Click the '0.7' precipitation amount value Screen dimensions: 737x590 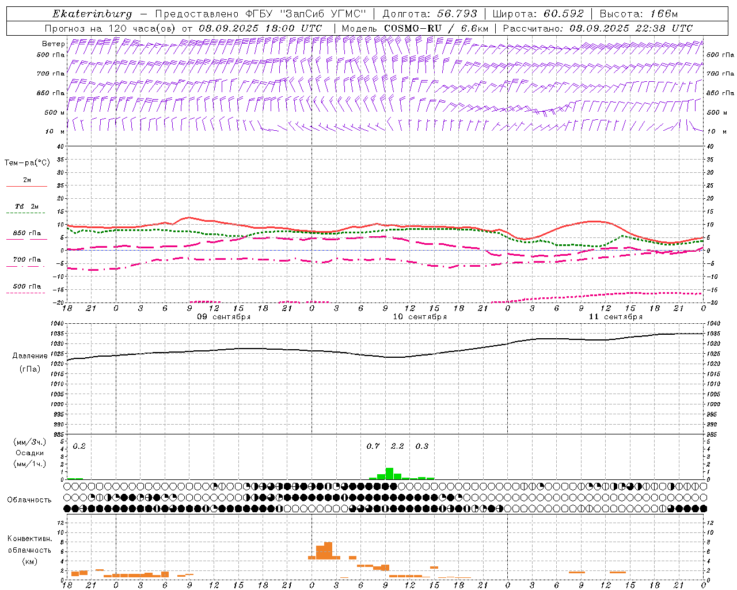(x=373, y=446)
